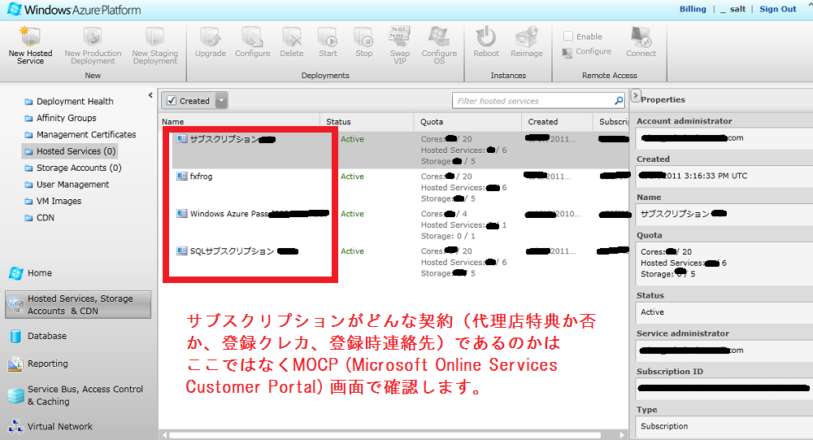Image resolution: width=813 pixels, height=440 pixels.
Task: Click the New Hosted Service icon
Action: tap(30, 38)
